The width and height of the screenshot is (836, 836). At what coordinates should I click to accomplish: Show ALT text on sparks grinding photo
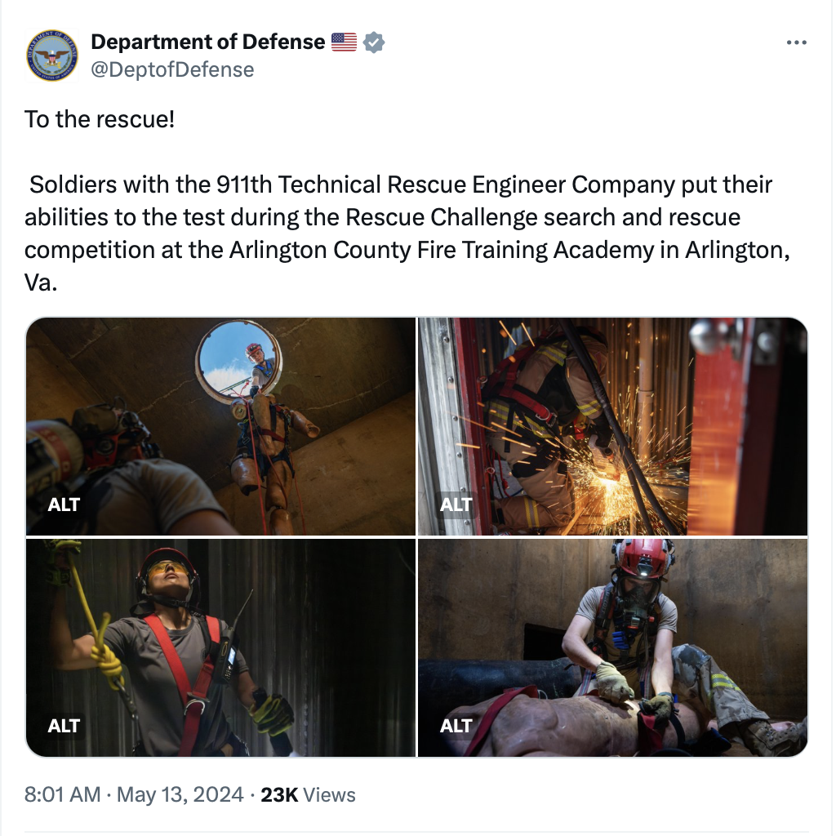click(x=456, y=505)
